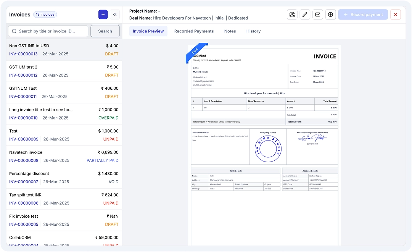Select the Navatech invoice list item

(64, 156)
